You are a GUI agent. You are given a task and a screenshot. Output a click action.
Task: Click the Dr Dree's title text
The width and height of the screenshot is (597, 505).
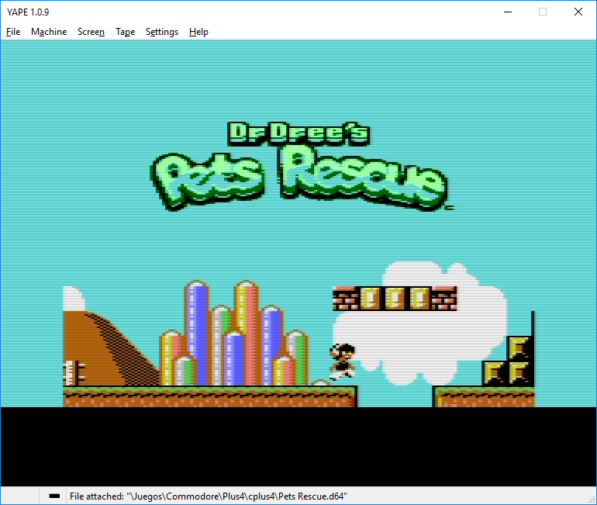click(298, 133)
